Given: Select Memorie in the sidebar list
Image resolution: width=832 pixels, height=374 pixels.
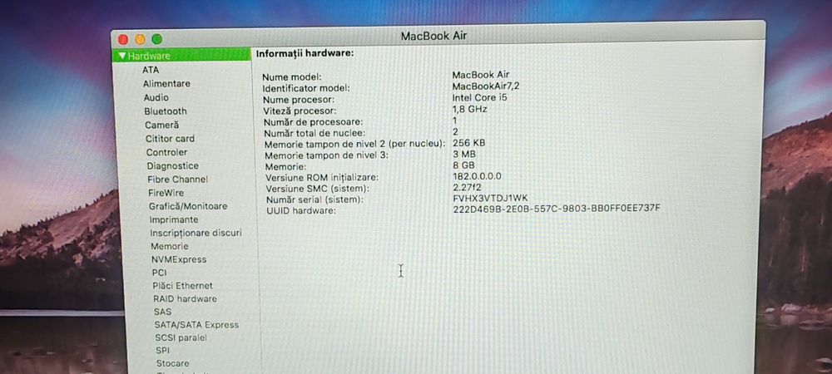Looking at the screenshot, I should (x=169, y=246).
